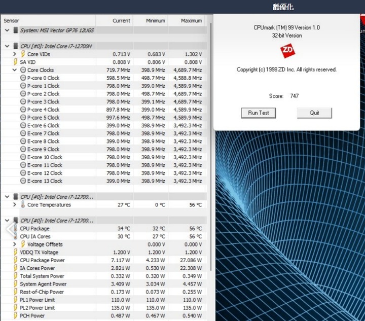Click the sensor list vertical scrollbar

tap(211, 147)
